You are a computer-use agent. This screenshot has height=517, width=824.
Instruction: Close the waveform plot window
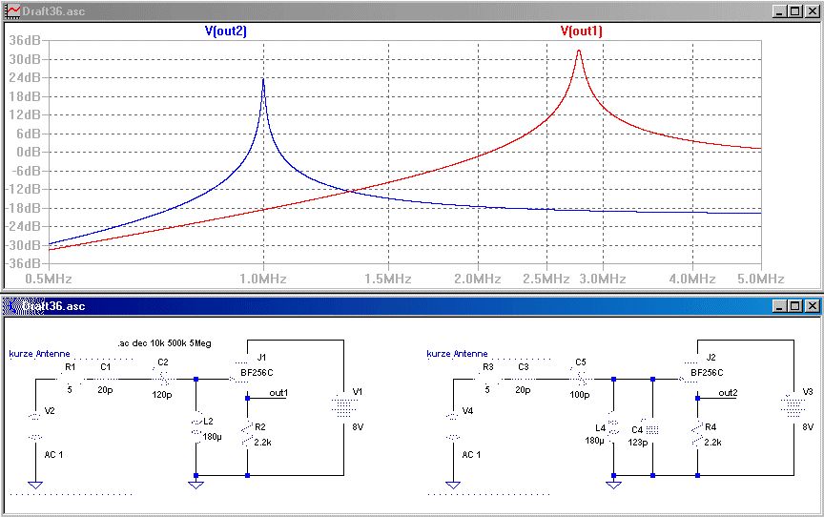(812, 11)
